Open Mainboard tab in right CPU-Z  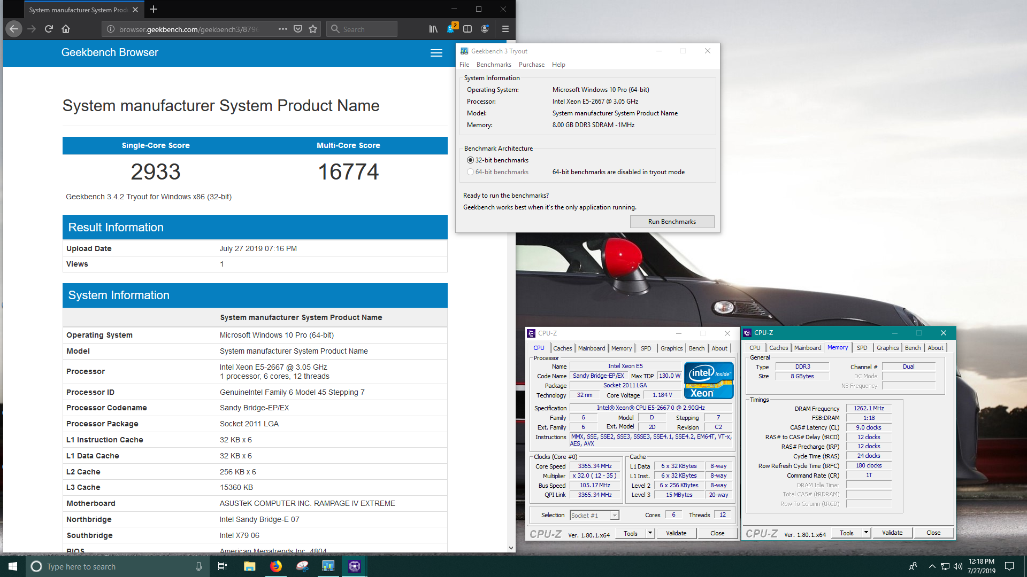[x=808, y=348]
